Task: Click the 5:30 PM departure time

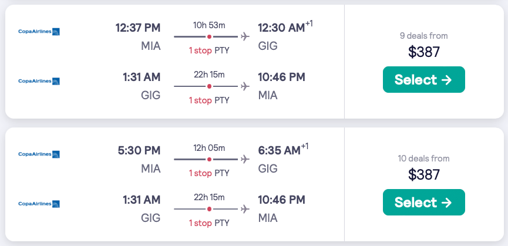Action: (139, 150)
